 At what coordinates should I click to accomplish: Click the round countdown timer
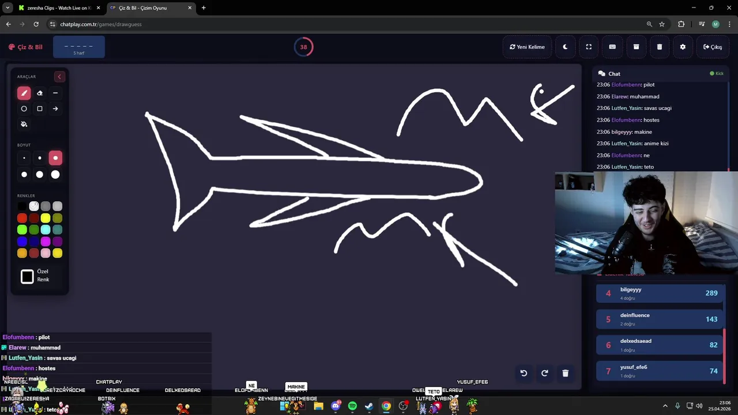[x=303, y=47]
